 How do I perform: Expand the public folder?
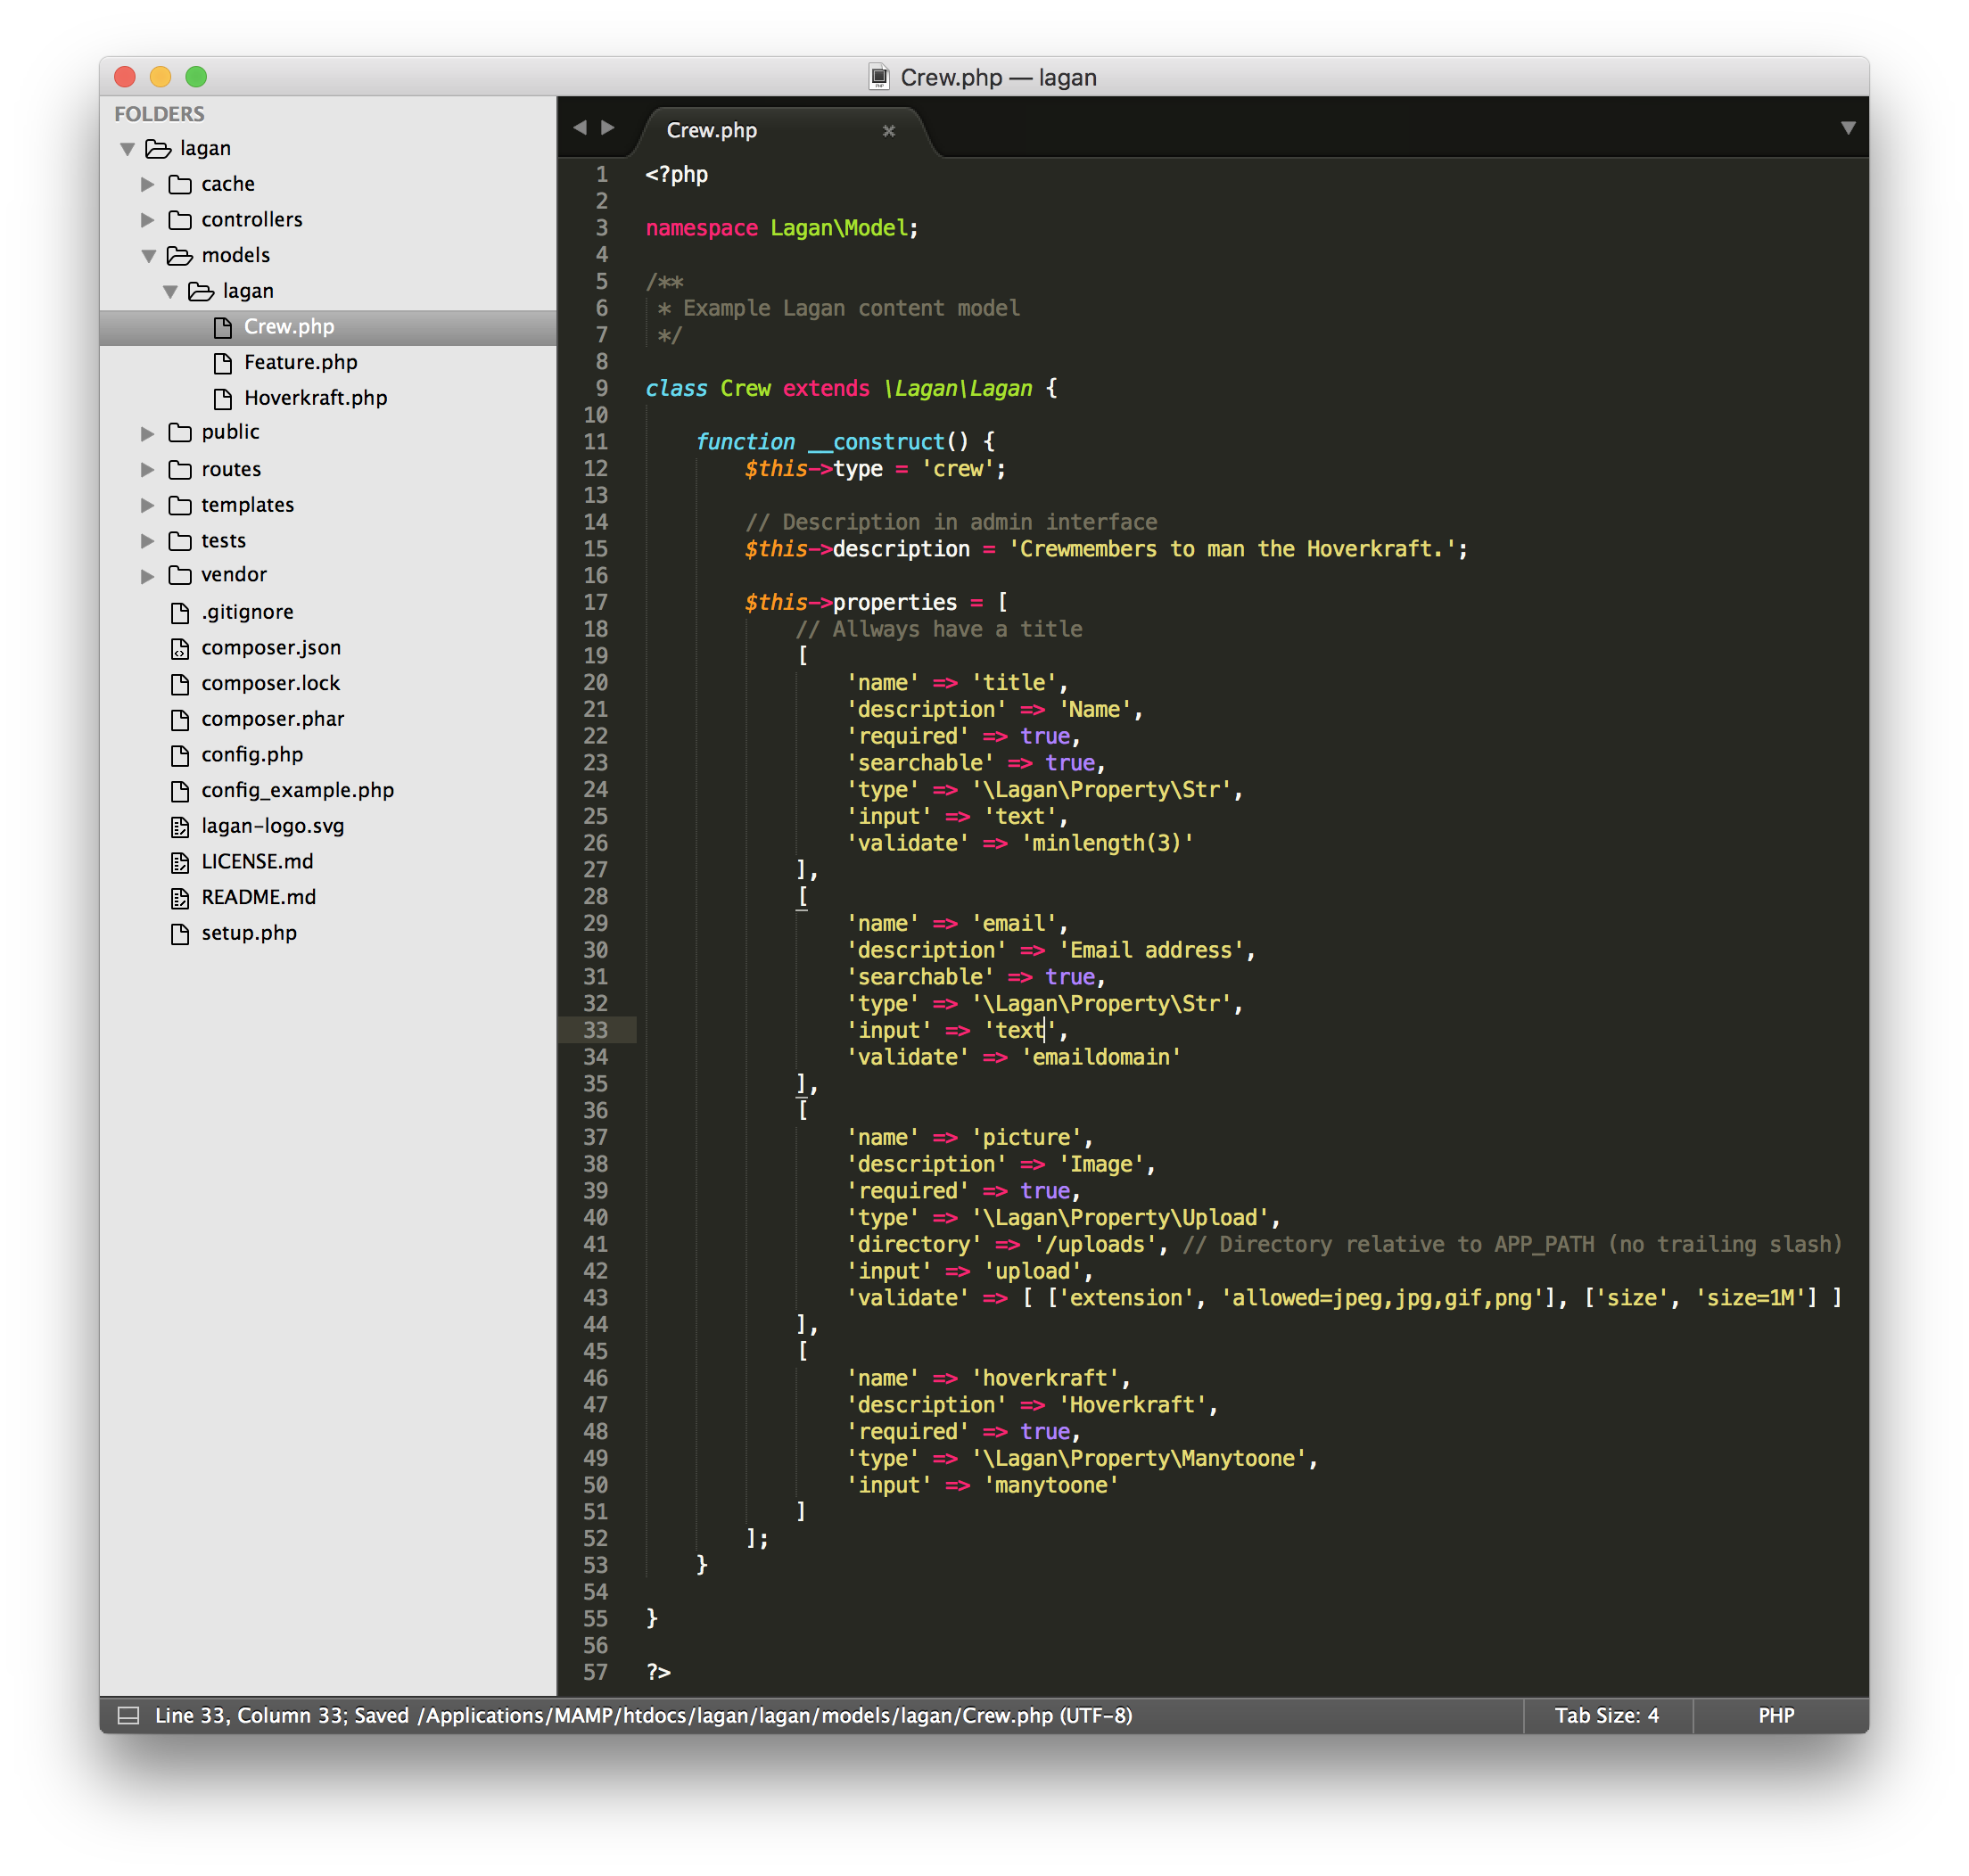(148, 433)
